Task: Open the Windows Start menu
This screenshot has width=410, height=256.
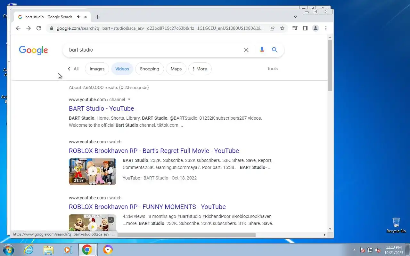Action: click(8, 250)
